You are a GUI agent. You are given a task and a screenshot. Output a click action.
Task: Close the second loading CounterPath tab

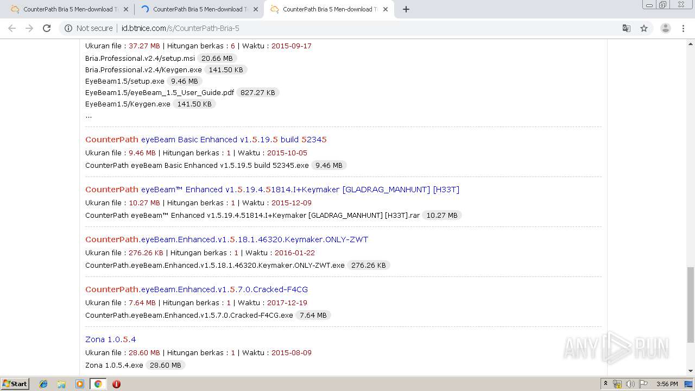(x=256, y=9)
